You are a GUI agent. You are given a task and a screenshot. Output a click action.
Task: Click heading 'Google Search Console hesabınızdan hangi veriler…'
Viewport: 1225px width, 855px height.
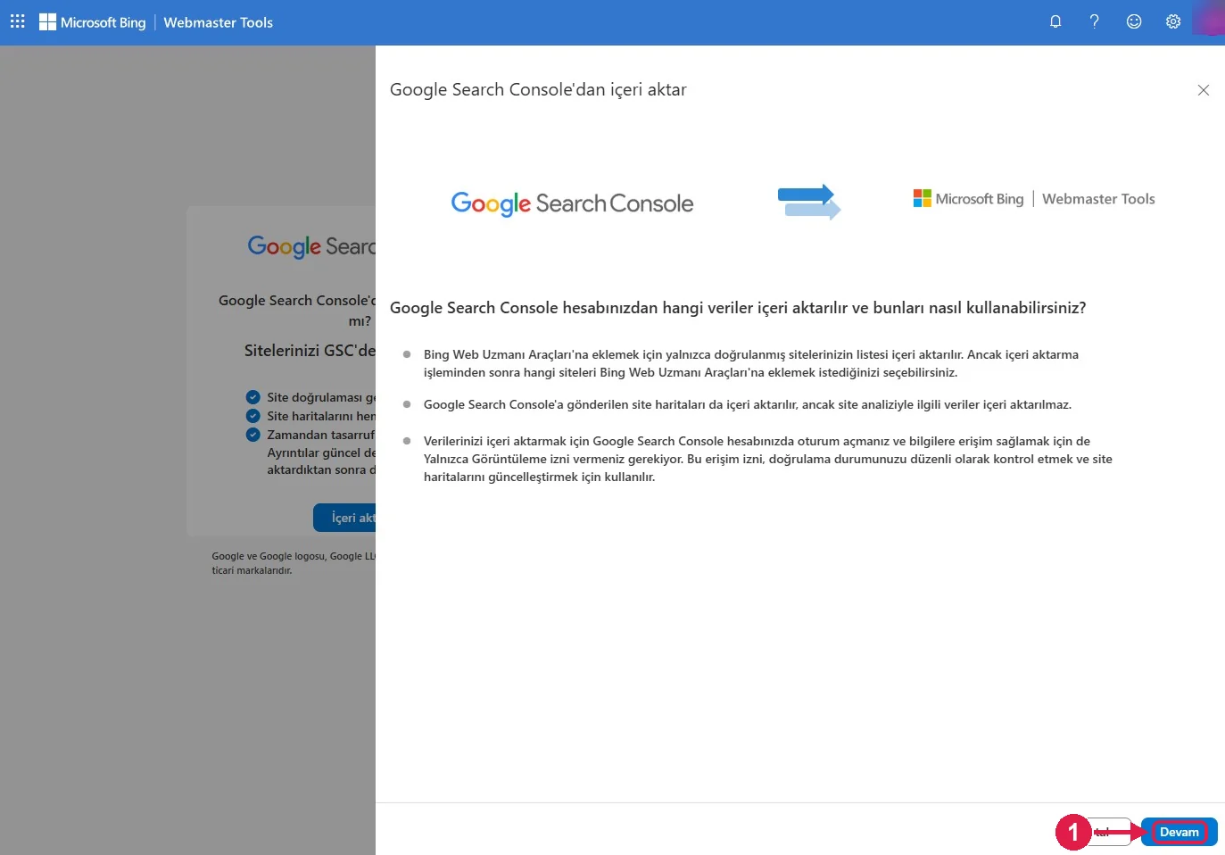[738, 308]
